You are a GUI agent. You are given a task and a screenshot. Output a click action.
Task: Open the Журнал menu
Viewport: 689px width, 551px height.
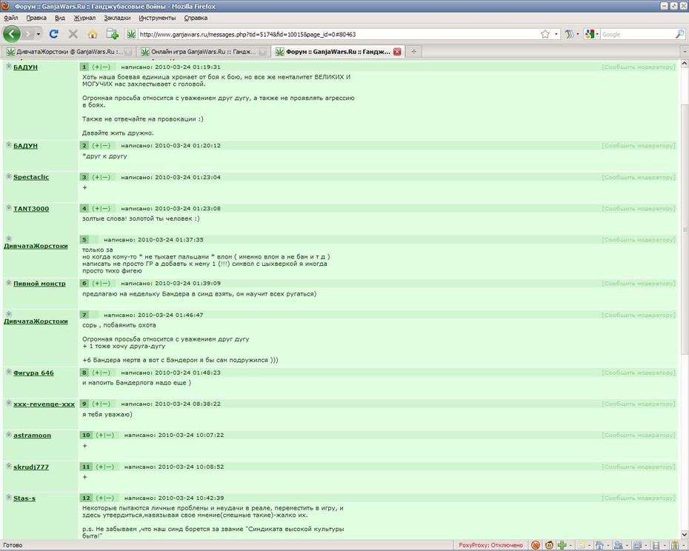(84, 18)
